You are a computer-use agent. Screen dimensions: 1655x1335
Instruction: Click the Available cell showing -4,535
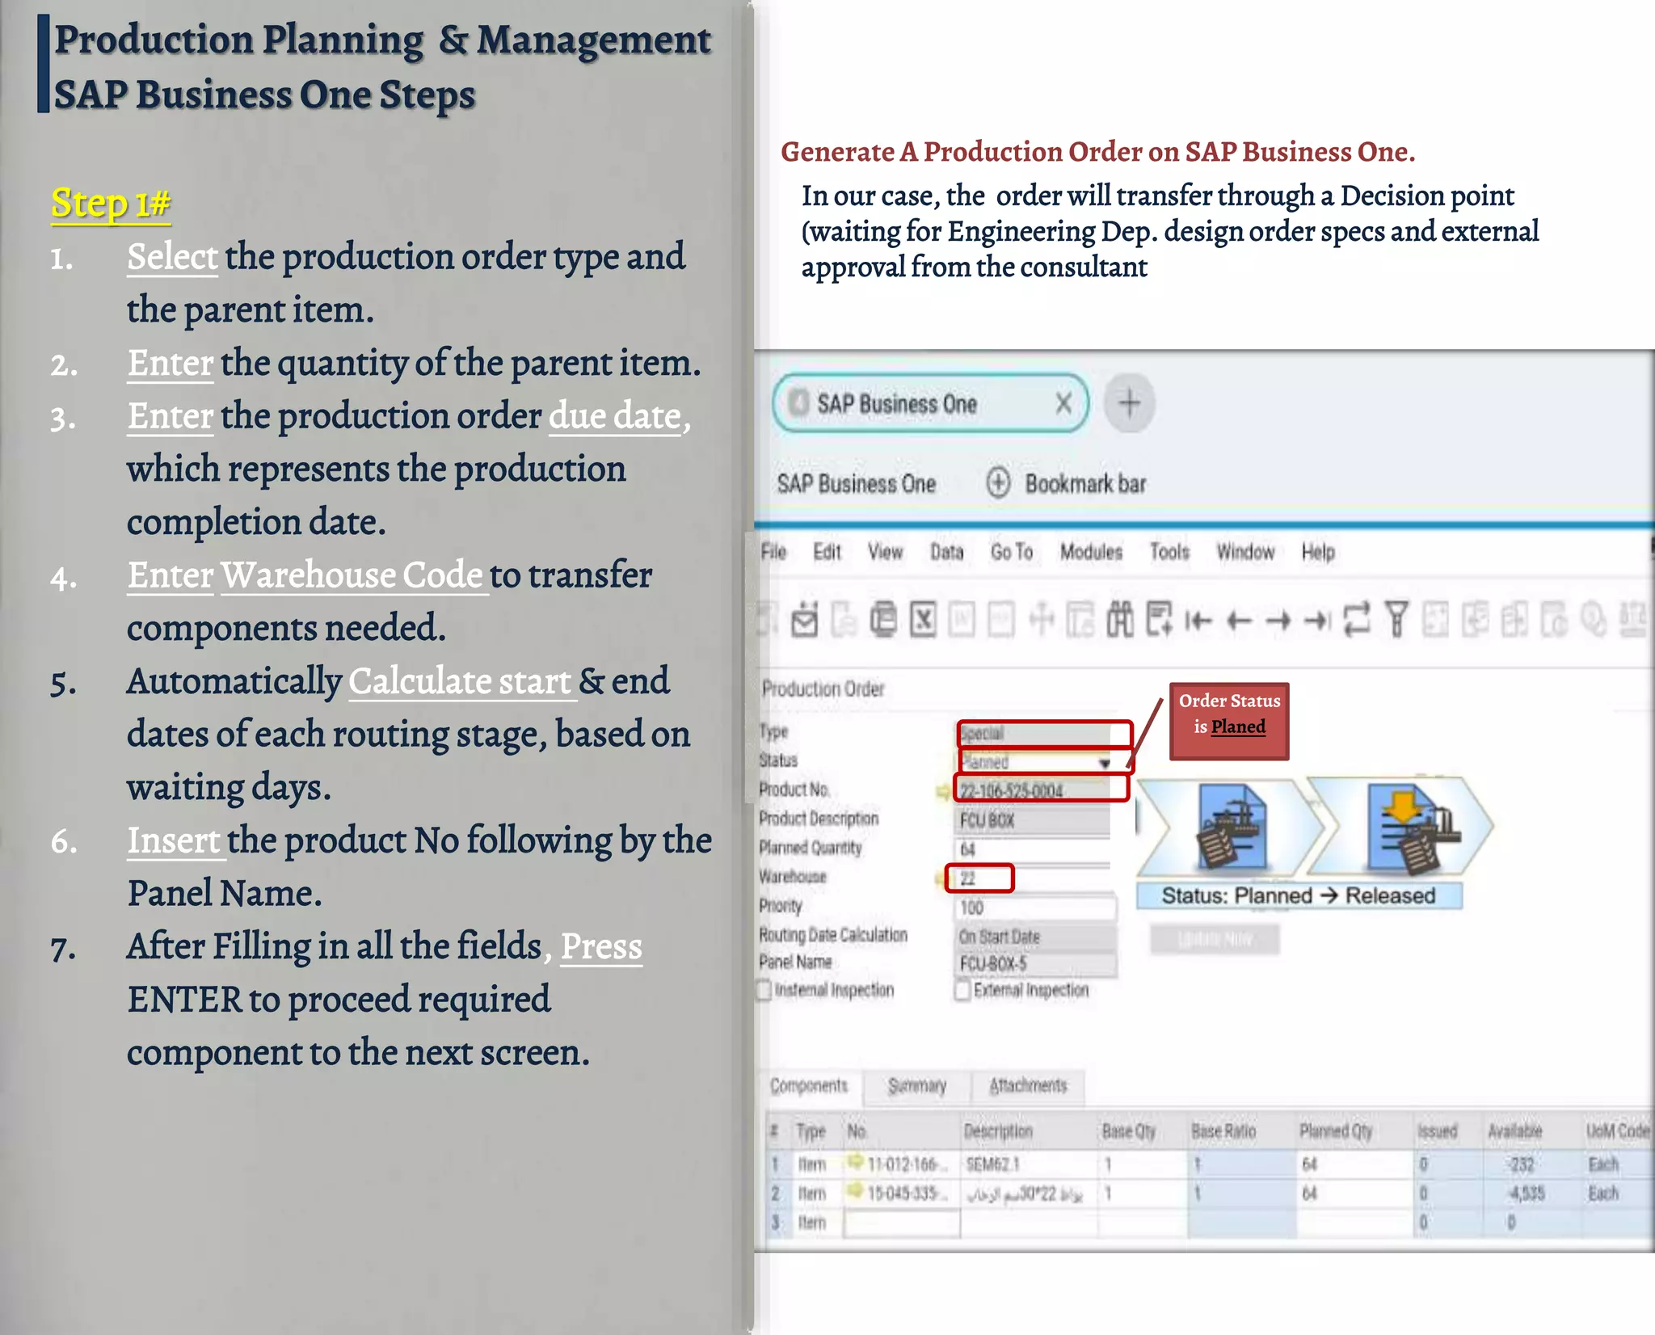(x=1532, y=1193)
